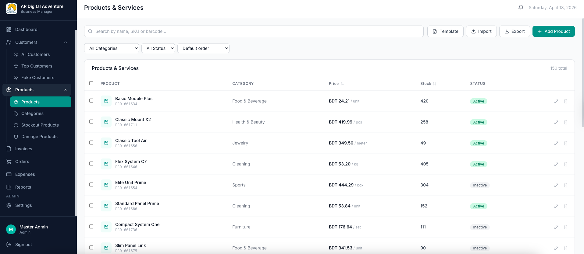
Task: Open the All Status filter dropdown
Action: point(158,48)
